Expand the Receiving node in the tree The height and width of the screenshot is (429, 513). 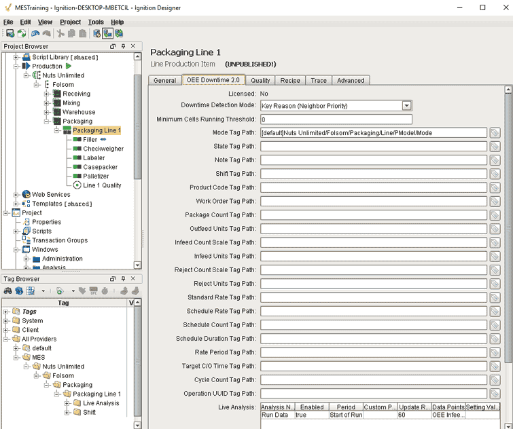coord(46,94)
